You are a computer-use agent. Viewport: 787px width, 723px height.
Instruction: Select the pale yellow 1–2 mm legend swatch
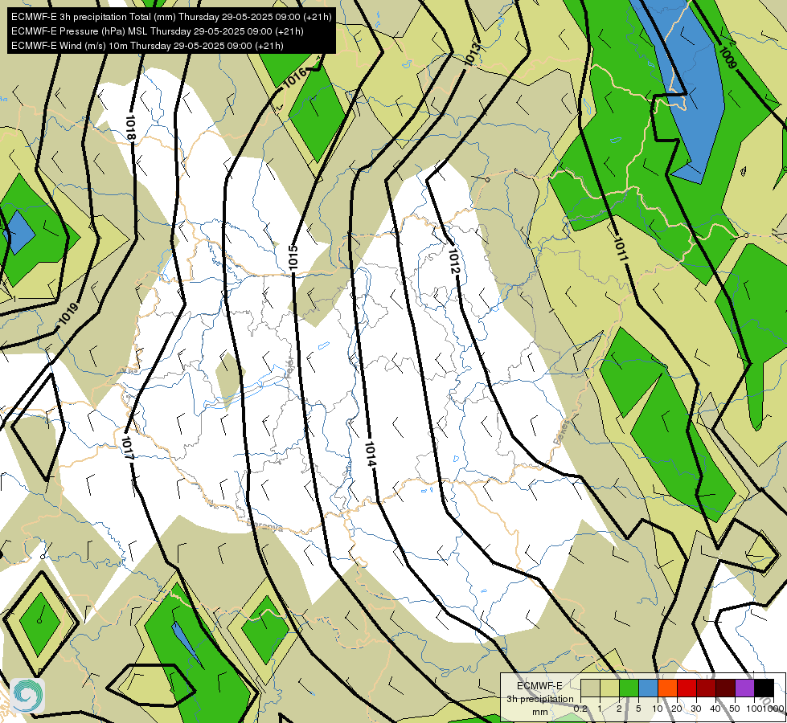click(x=609, y=688)
